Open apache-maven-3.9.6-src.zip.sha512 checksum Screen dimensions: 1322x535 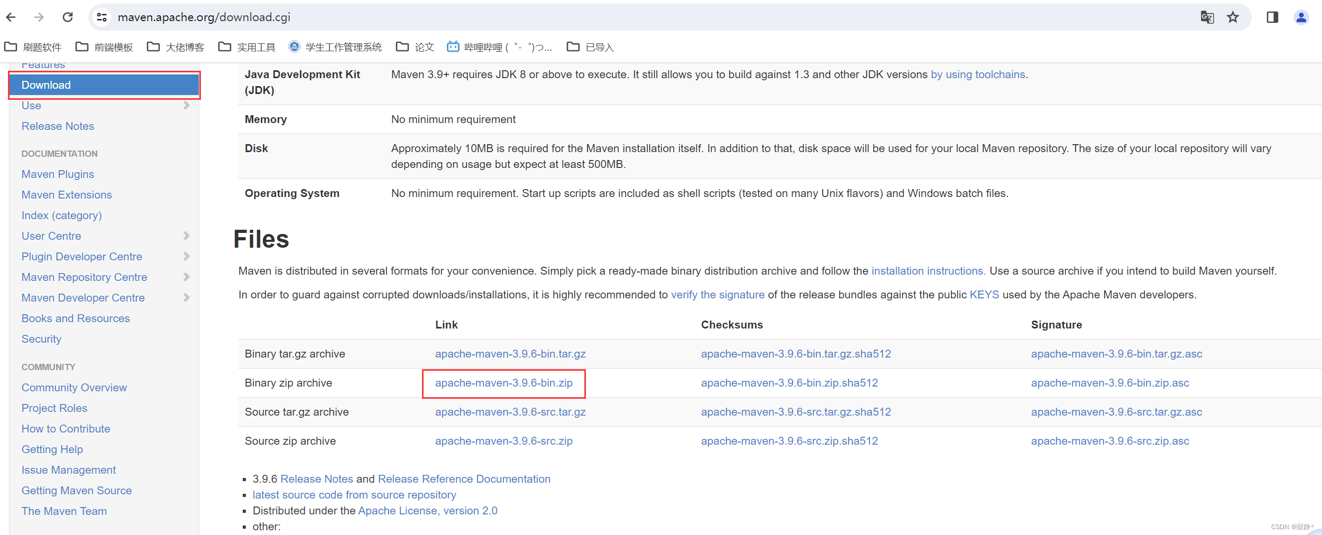789,441
